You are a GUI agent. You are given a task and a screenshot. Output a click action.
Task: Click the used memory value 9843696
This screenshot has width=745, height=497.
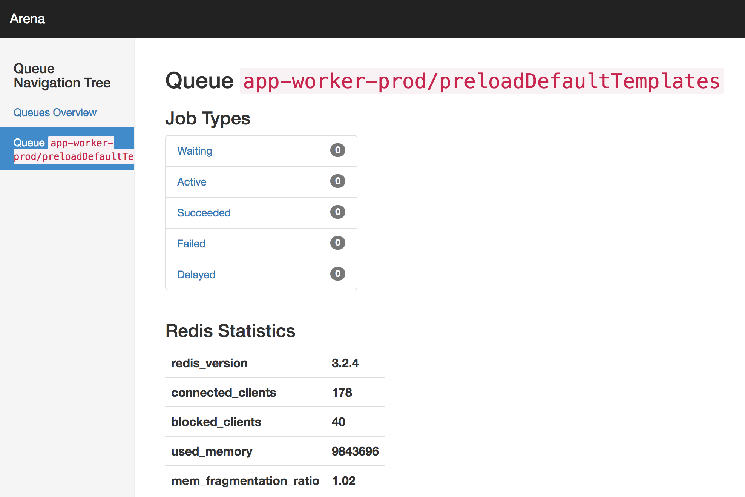click(x=355, y=451)
